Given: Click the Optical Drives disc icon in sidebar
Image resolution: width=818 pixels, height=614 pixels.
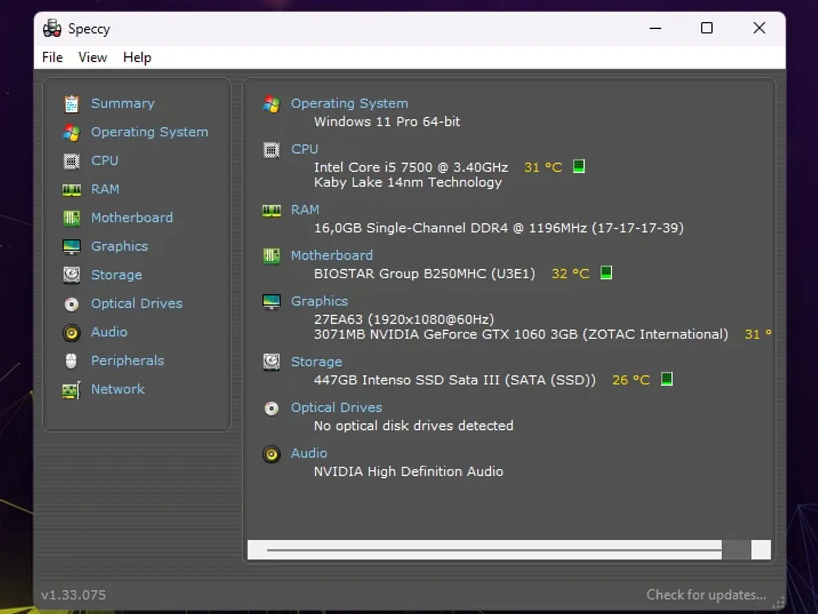Looking at the screenshot, I should (72, 304).
